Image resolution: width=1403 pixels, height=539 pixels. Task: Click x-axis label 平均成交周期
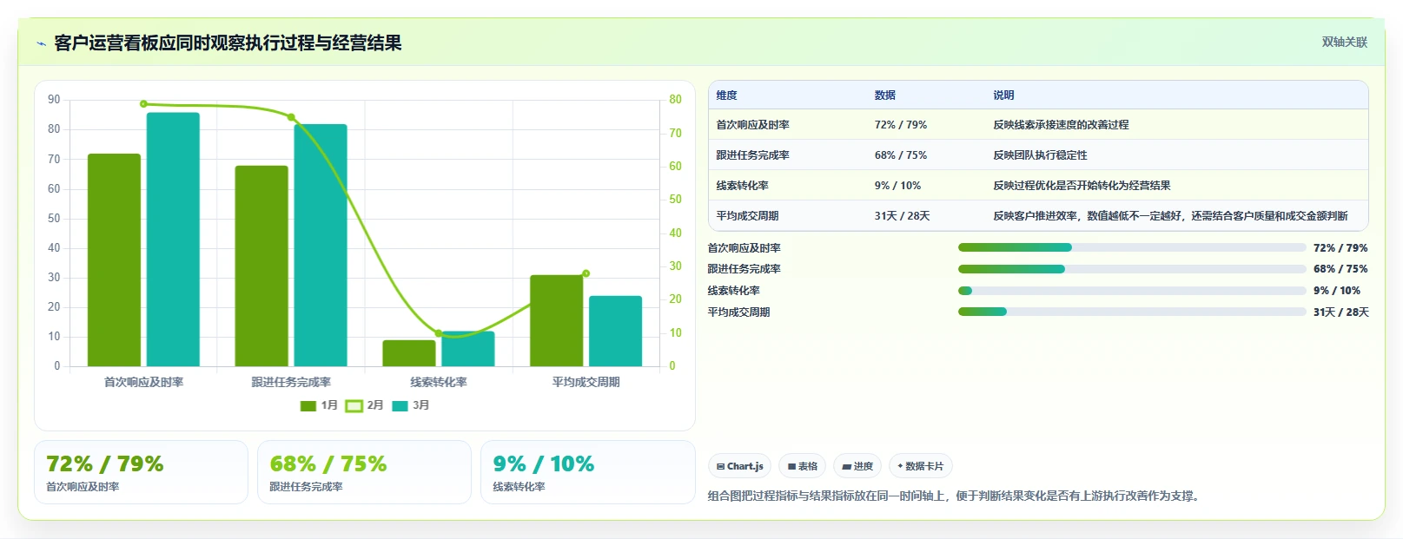[x=586, y=382]
